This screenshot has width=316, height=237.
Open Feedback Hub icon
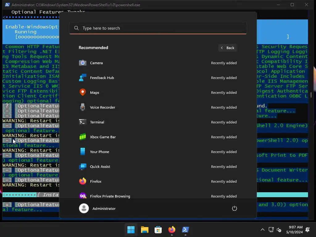click(83, 77)
